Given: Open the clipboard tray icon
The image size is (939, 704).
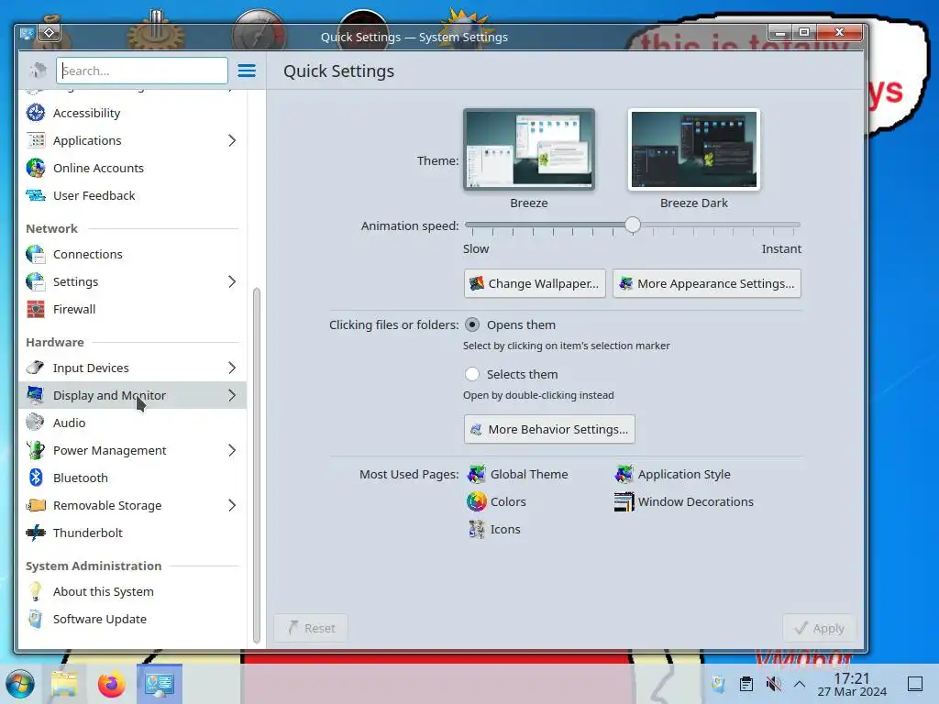Looking at the screenshot, I should point(746,684).
